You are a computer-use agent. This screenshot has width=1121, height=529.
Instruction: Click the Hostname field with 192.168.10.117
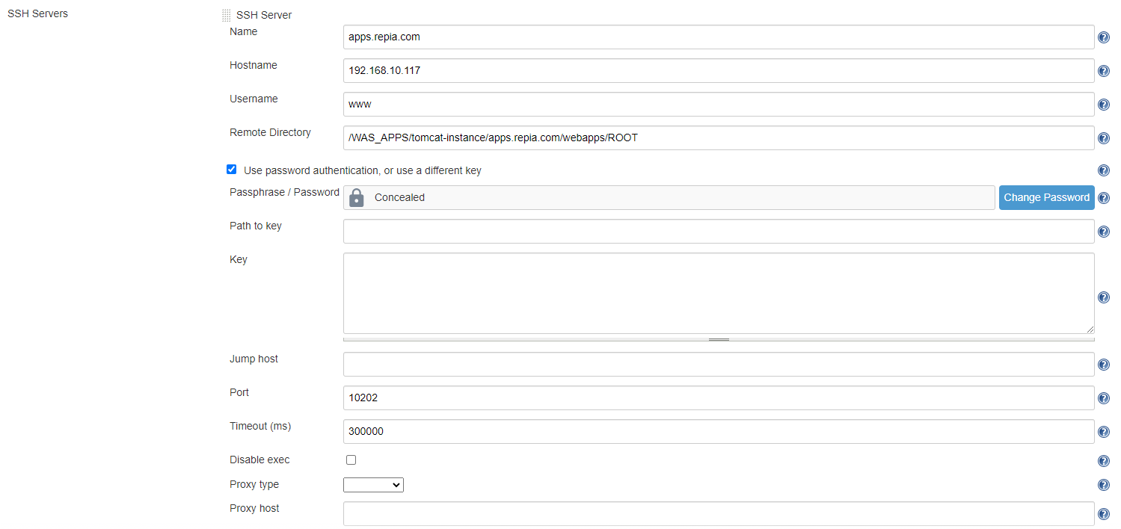718,71
